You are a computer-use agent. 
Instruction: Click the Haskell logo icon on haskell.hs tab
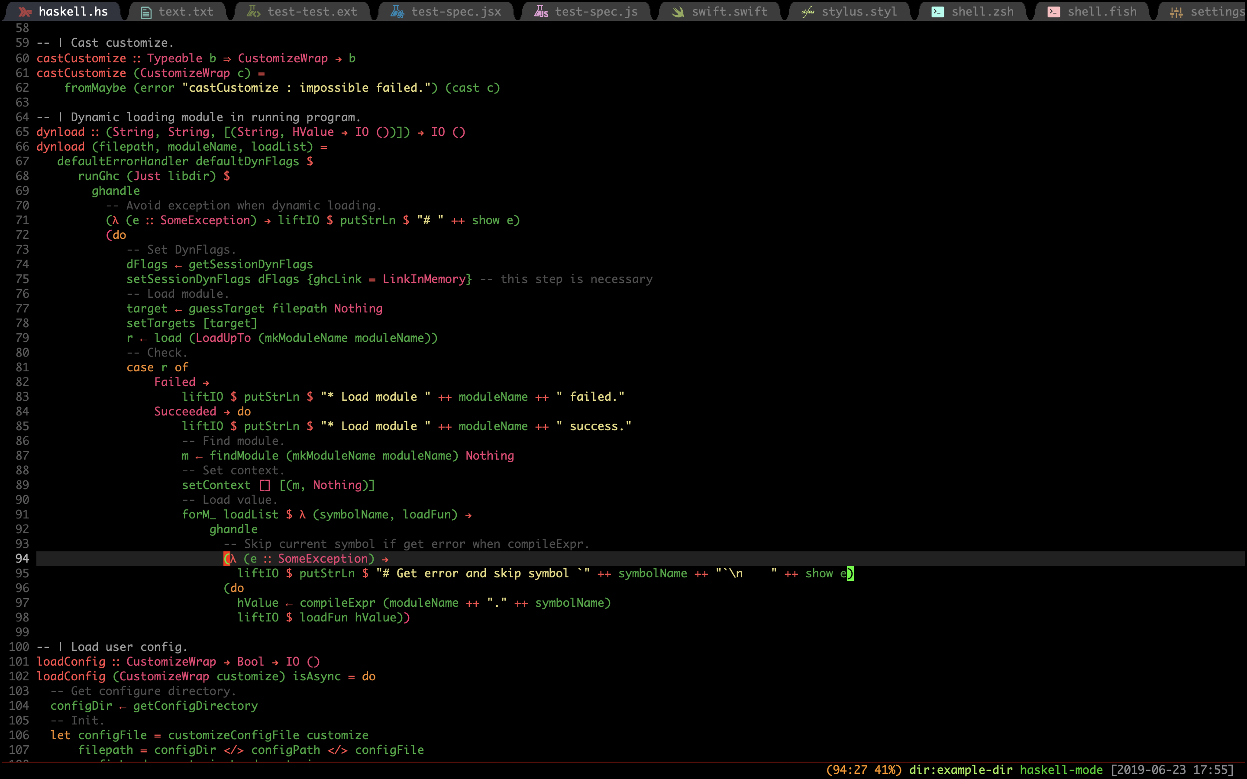coord(25,12)
